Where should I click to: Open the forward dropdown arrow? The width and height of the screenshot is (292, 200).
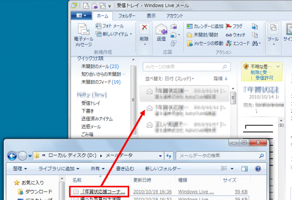(x=179, y=35)
